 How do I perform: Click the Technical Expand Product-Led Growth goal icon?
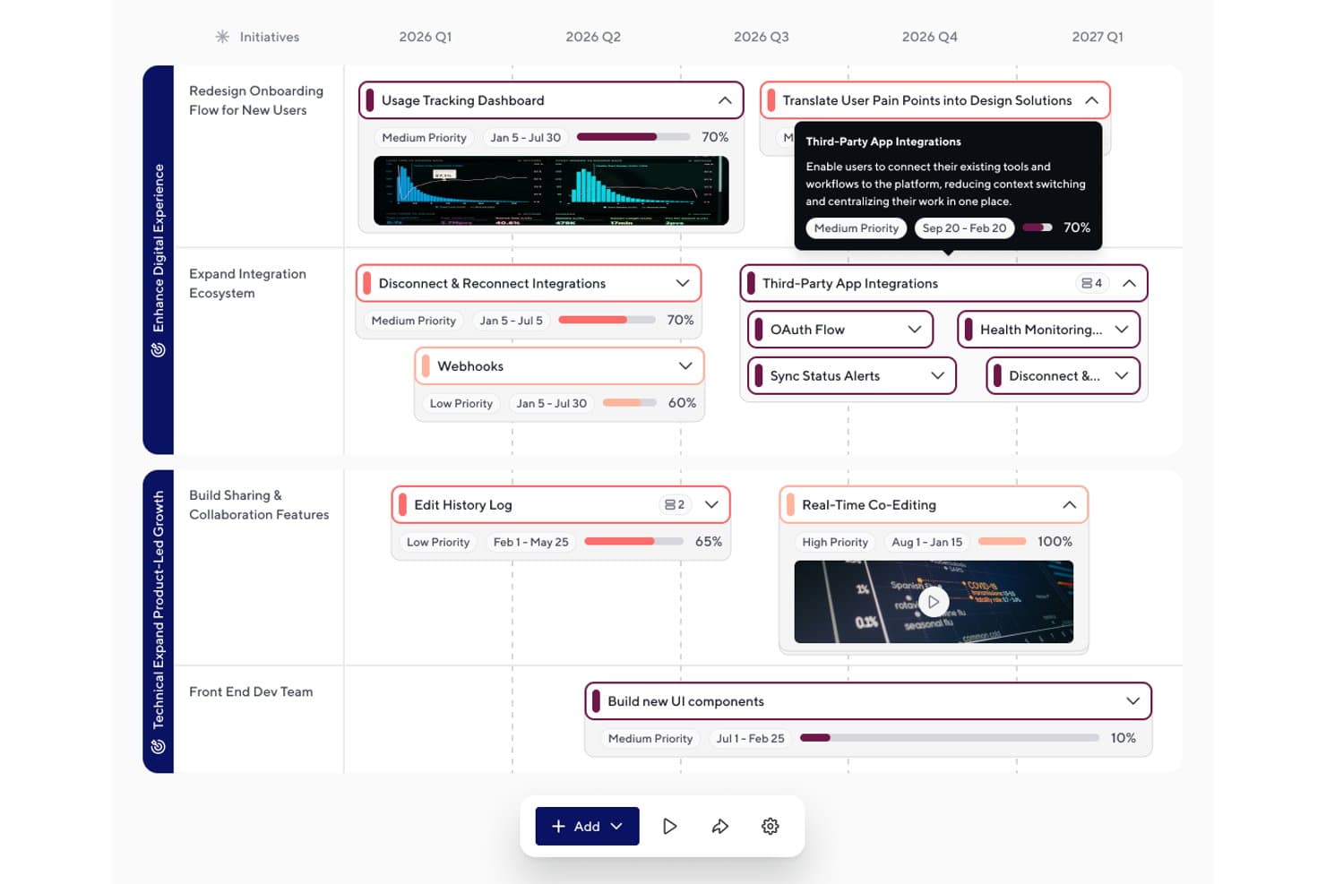(x=159, y=746)
